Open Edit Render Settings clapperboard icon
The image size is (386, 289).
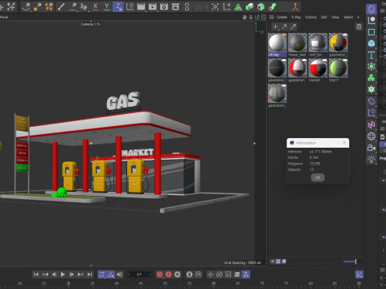tap(164, 6)
